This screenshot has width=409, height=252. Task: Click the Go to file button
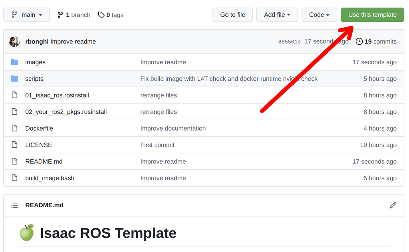[x=232, y=15]
